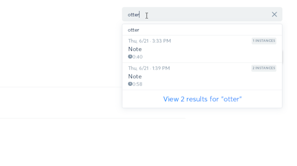Clear the search with the X icon
297x166 pixels.
point(274,14)
